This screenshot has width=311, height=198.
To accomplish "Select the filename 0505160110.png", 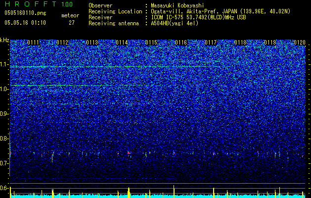I will 25,13.
